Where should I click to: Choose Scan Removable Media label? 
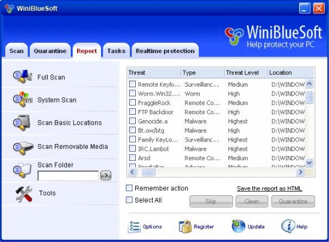click(x=72, y=146)
